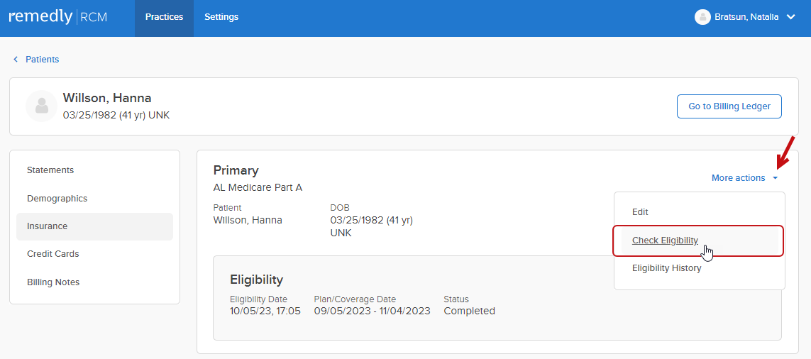This screenshot has width=811, height=359.
Task: Select Edit from the actions menu
Action: (x=640, y=212)
